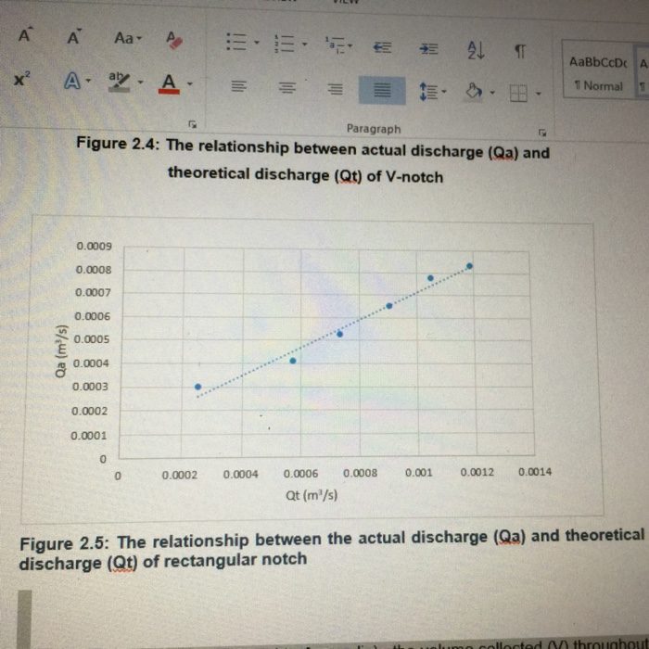
Task: Open font color dropdown arrow
Action: pos(189,84)
